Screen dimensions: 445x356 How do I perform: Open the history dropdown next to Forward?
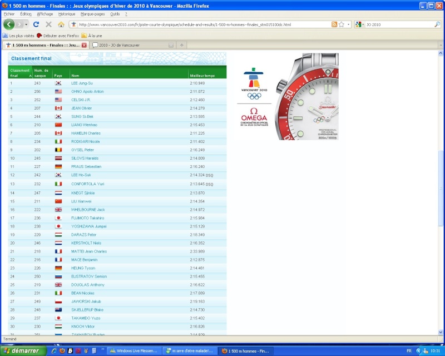click(26, 24)
